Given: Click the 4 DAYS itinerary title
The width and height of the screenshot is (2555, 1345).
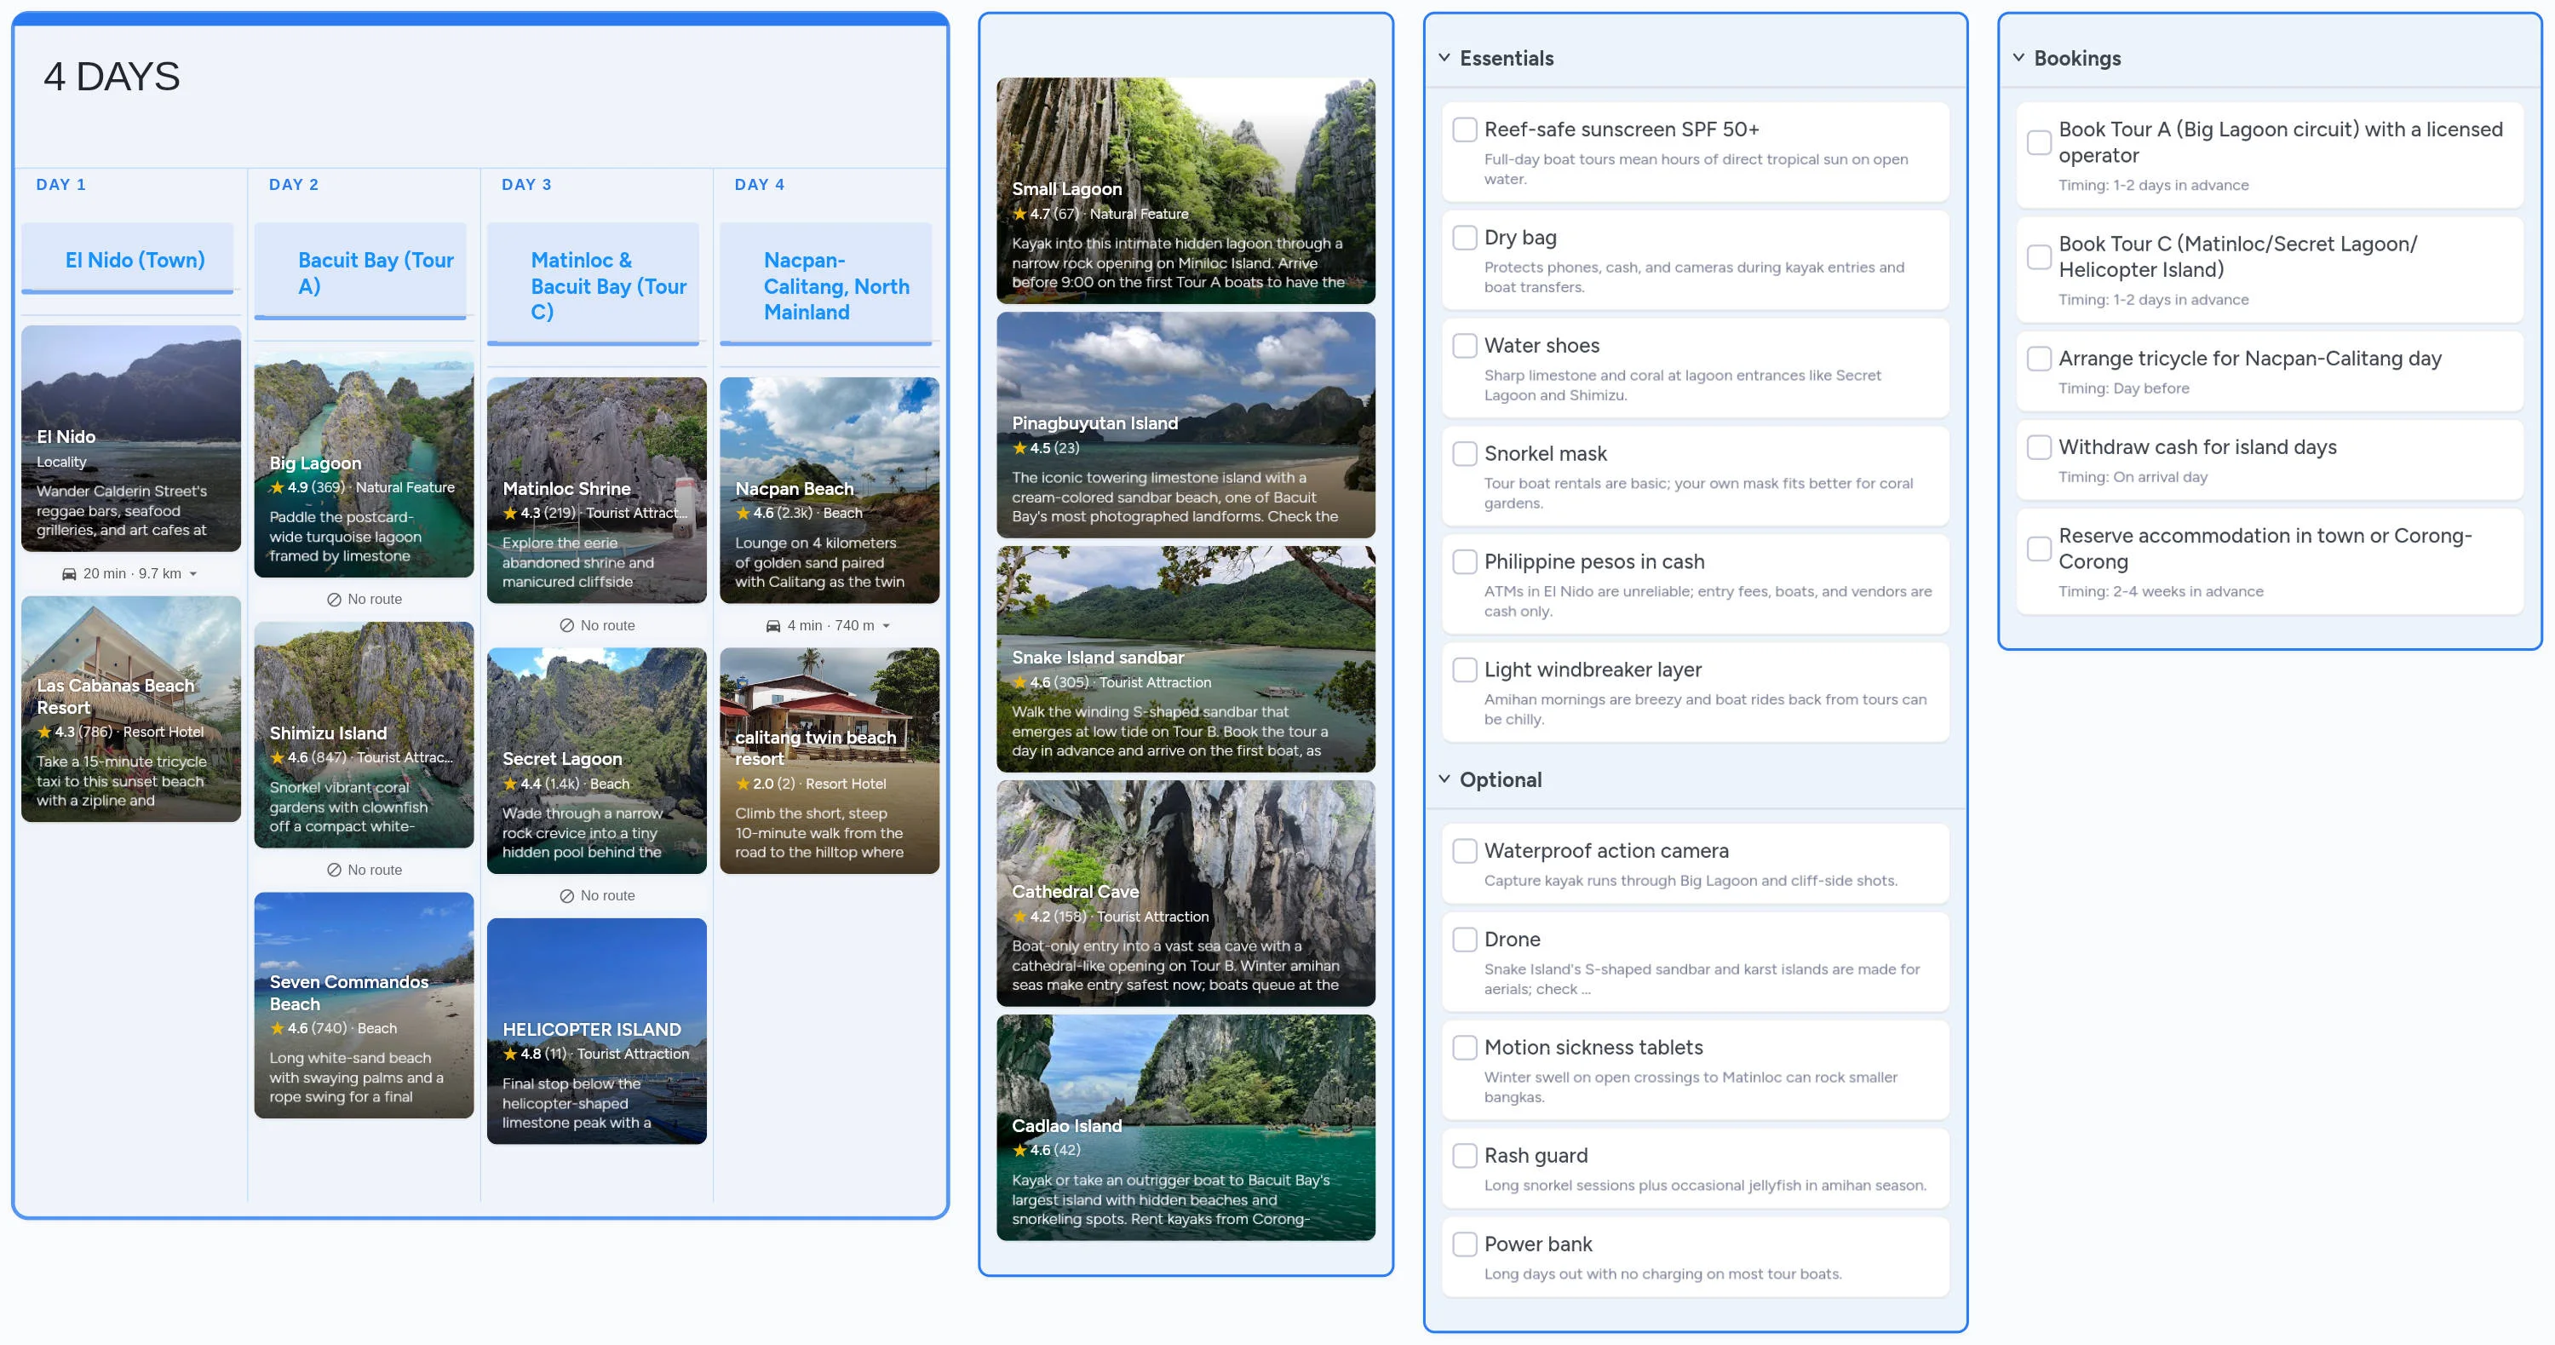Looking at the screenshot, I should (x=112, y=77).
